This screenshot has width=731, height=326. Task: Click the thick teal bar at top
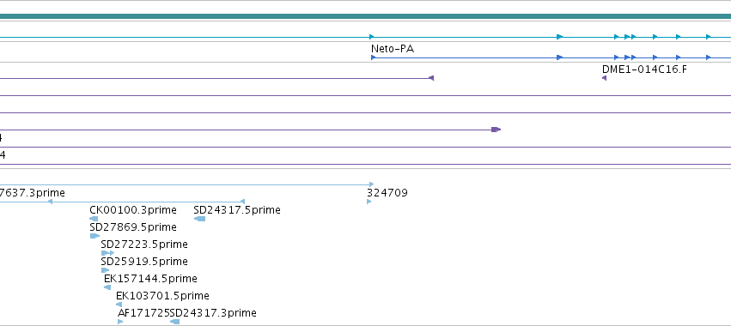pyautogui.click(x=366, y=17)
